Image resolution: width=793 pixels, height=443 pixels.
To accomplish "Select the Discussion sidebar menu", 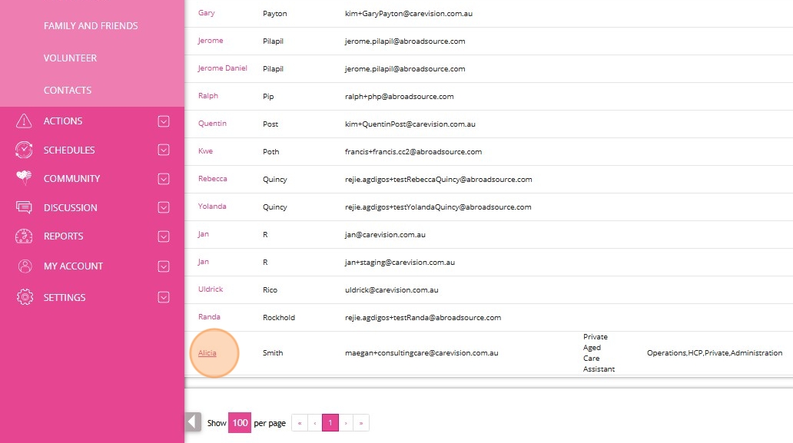I will tap(70, 207).
